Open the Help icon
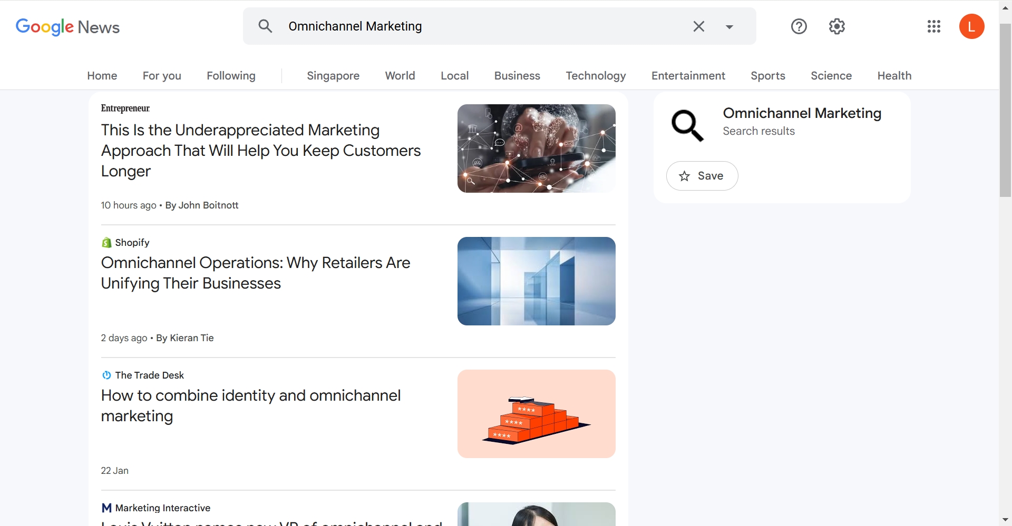Screen dimensions: 1012x526 point(799,26)
